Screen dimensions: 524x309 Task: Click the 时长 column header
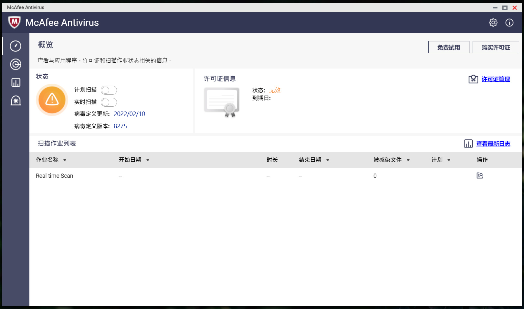272,160
